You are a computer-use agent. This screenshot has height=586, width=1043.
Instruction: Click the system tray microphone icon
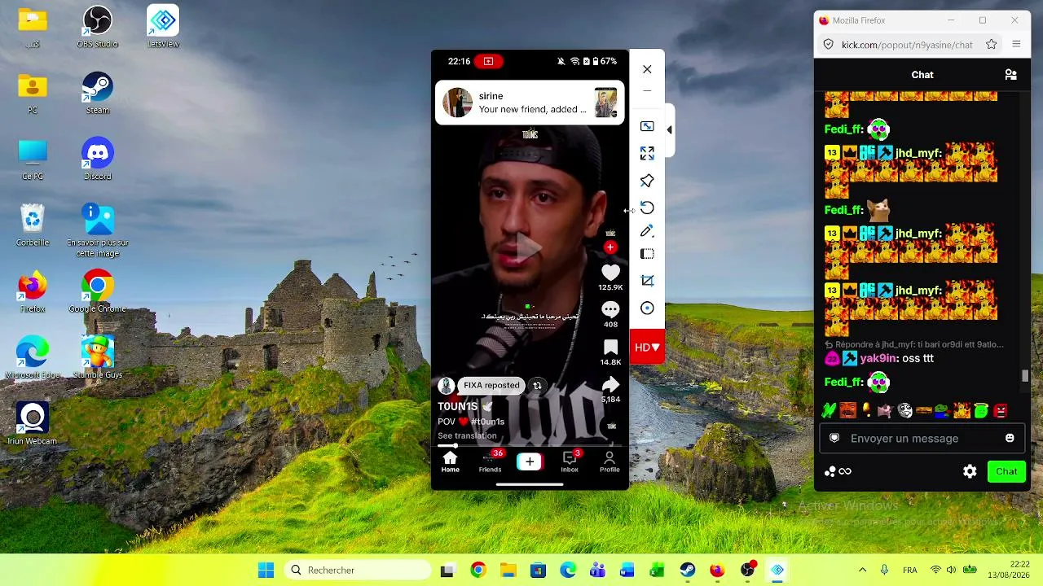pos(884,571)
